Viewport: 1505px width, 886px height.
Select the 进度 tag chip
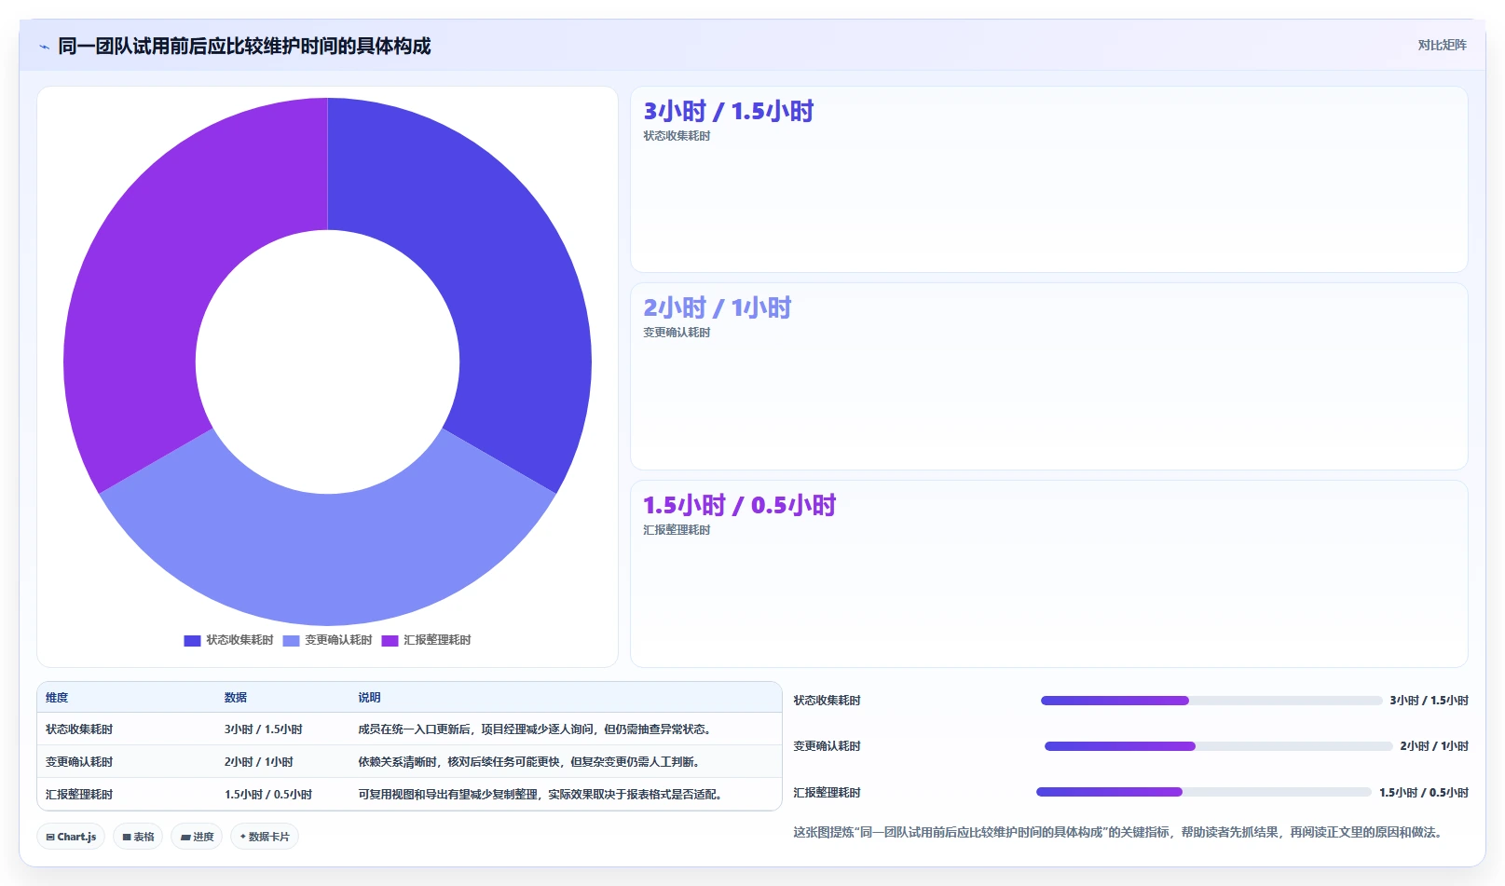197,837
